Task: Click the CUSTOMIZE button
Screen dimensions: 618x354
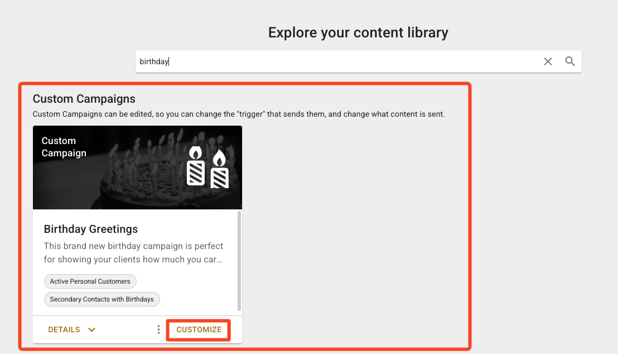Action: [199, 329]
